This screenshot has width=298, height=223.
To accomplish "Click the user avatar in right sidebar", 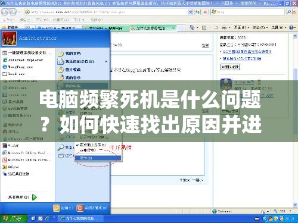I will pos(226,84).
